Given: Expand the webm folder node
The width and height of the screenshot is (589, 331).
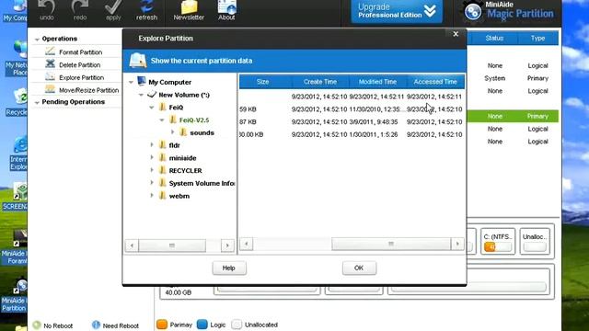Looking at the screenshot, I should tap(152, 196).
